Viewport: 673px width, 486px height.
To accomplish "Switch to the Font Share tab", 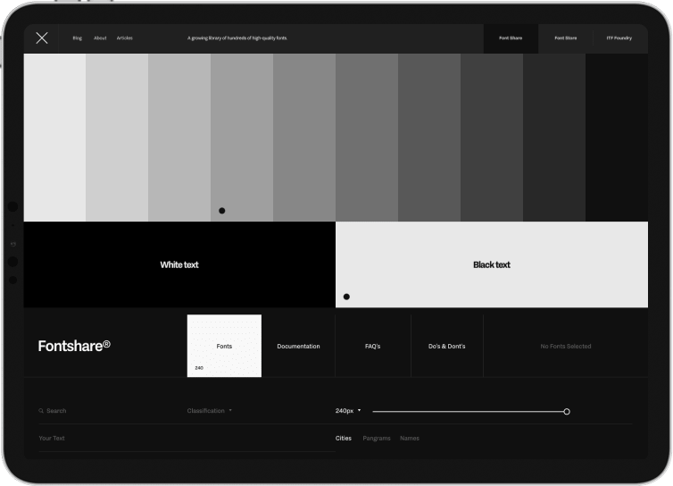I will point(511,38).
